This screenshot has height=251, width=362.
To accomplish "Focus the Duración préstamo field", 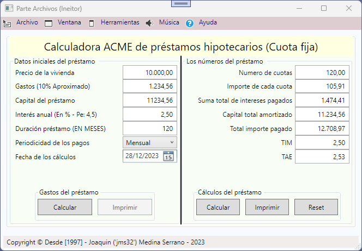I will click(150, 128).
